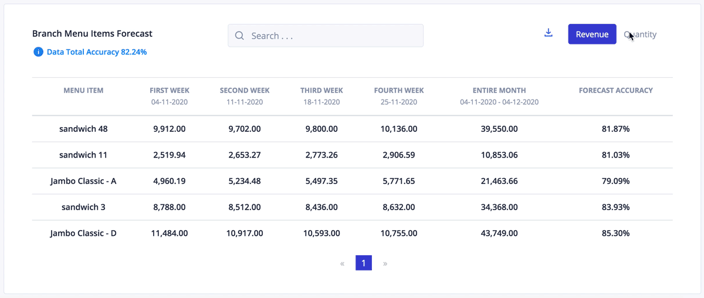704x298 pixels.
Task: Click the FIRST WEEK column header
Action: point(170,91)
